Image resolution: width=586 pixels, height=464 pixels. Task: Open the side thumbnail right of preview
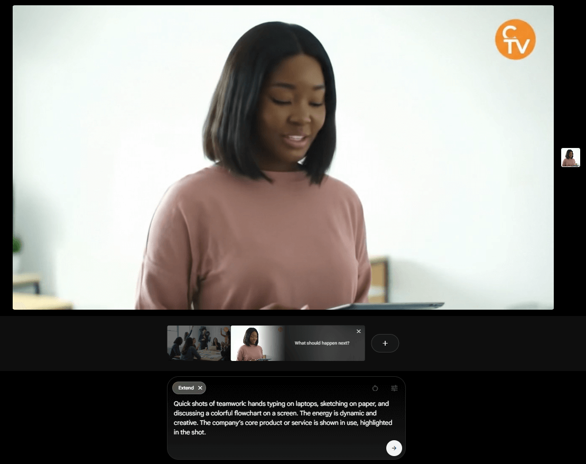tap(570, 157)
